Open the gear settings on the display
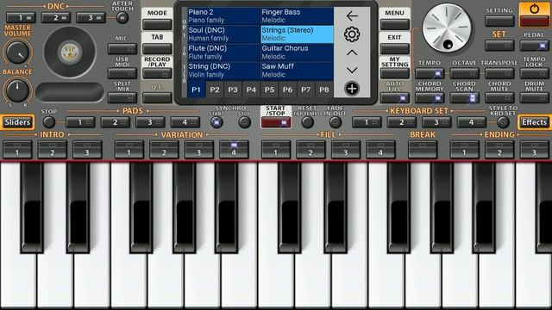This screenshot has height=310, width=552. pyautogui.click(x=352, y=34)
